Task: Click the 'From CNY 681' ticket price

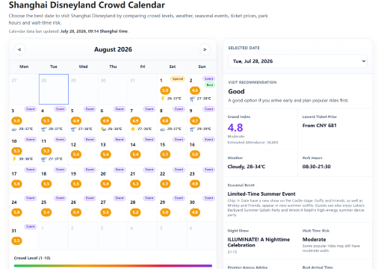Action: click(x=320, y=126)
